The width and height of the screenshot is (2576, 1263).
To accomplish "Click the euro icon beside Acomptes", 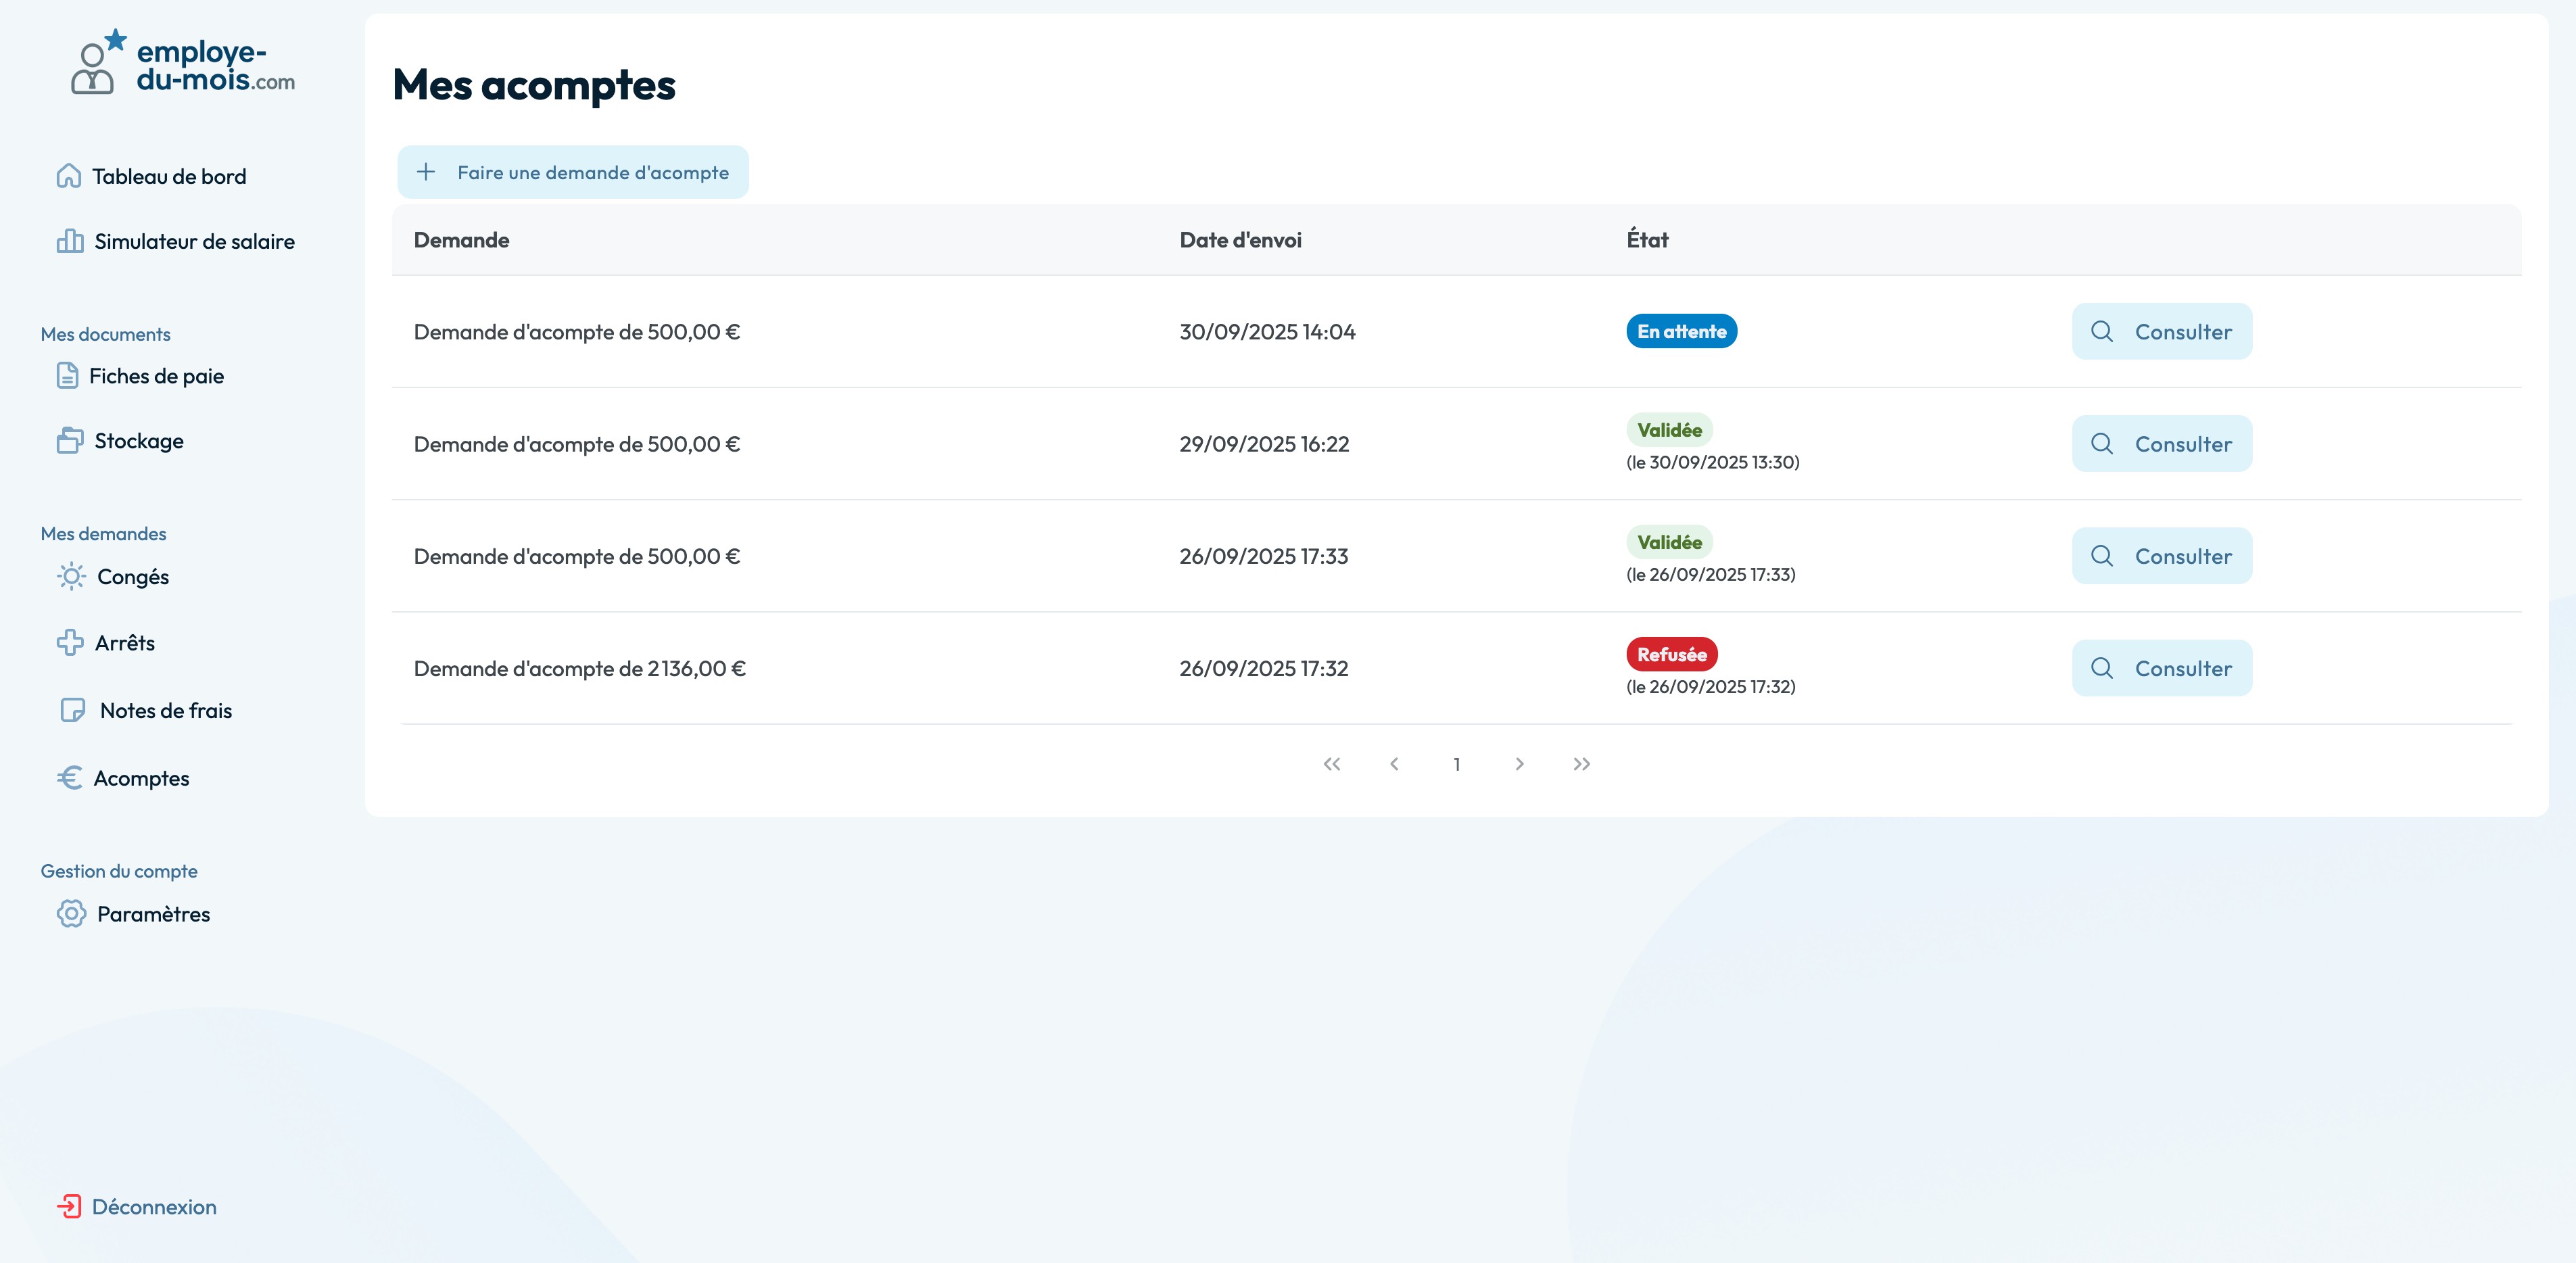I will tap(70, 778).
